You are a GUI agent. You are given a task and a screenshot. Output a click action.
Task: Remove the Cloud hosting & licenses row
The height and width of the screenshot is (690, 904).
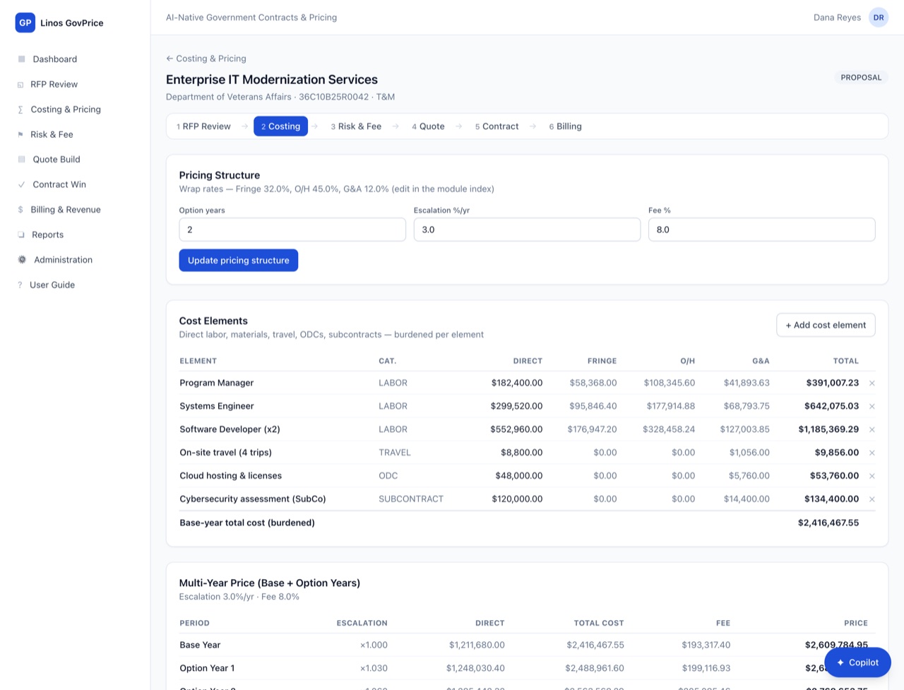pos(872,476)
